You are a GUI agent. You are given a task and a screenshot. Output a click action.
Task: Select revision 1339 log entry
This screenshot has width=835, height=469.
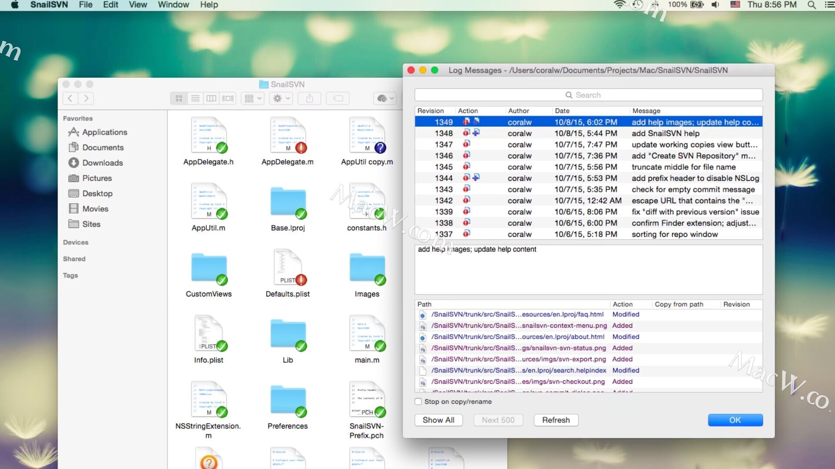click(588, 212)
